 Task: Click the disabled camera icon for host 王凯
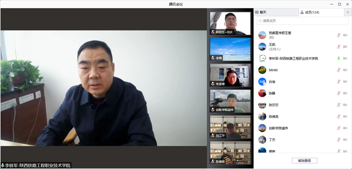pos(345,47)
